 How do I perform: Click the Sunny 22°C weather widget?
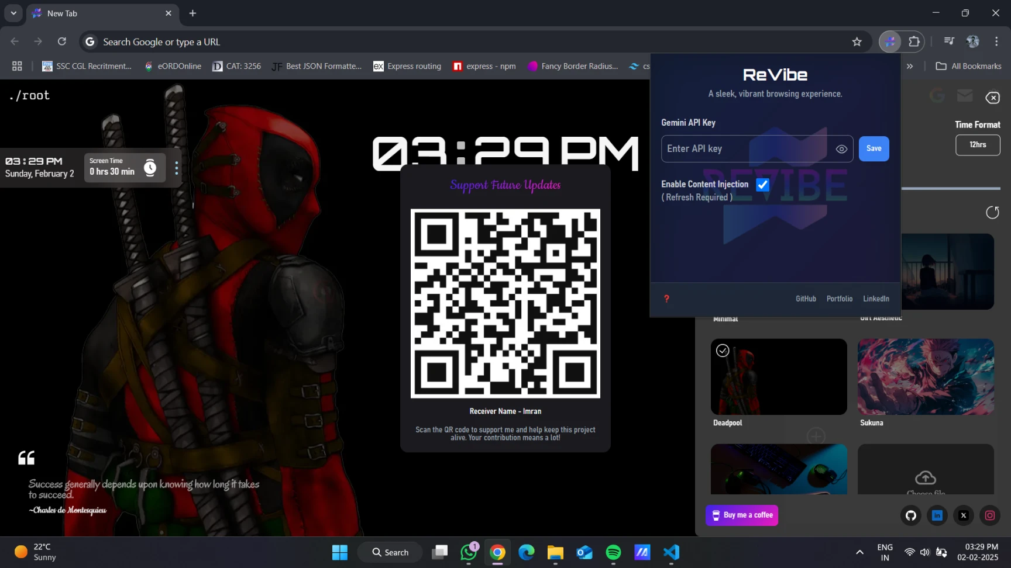[35, 552]
